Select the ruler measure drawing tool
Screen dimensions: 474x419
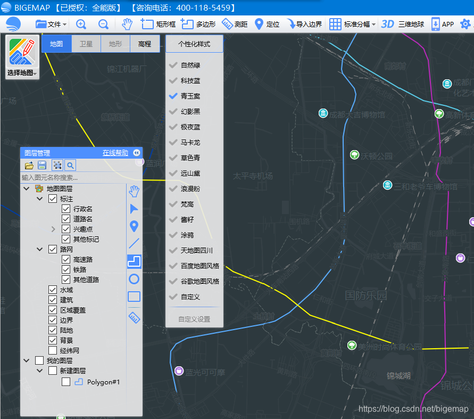(134, 317)
